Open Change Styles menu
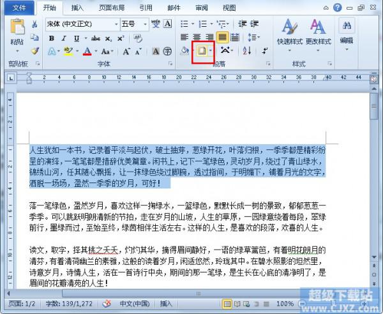This screenshot has width=383, height=314. click(x=318, y=35)
